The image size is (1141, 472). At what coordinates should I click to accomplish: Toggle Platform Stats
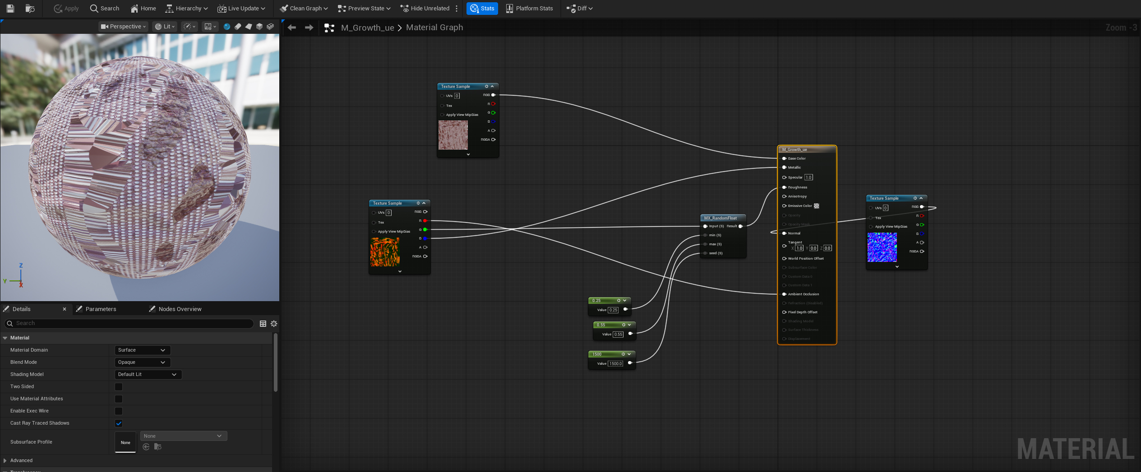tap(529, 8)
